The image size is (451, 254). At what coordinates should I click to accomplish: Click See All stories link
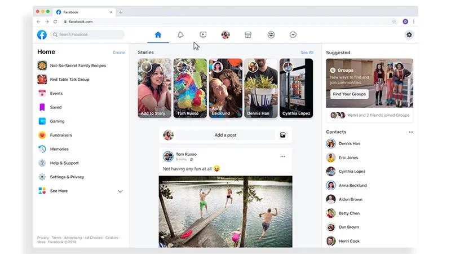pyautogui.click(x=307, y=52)
